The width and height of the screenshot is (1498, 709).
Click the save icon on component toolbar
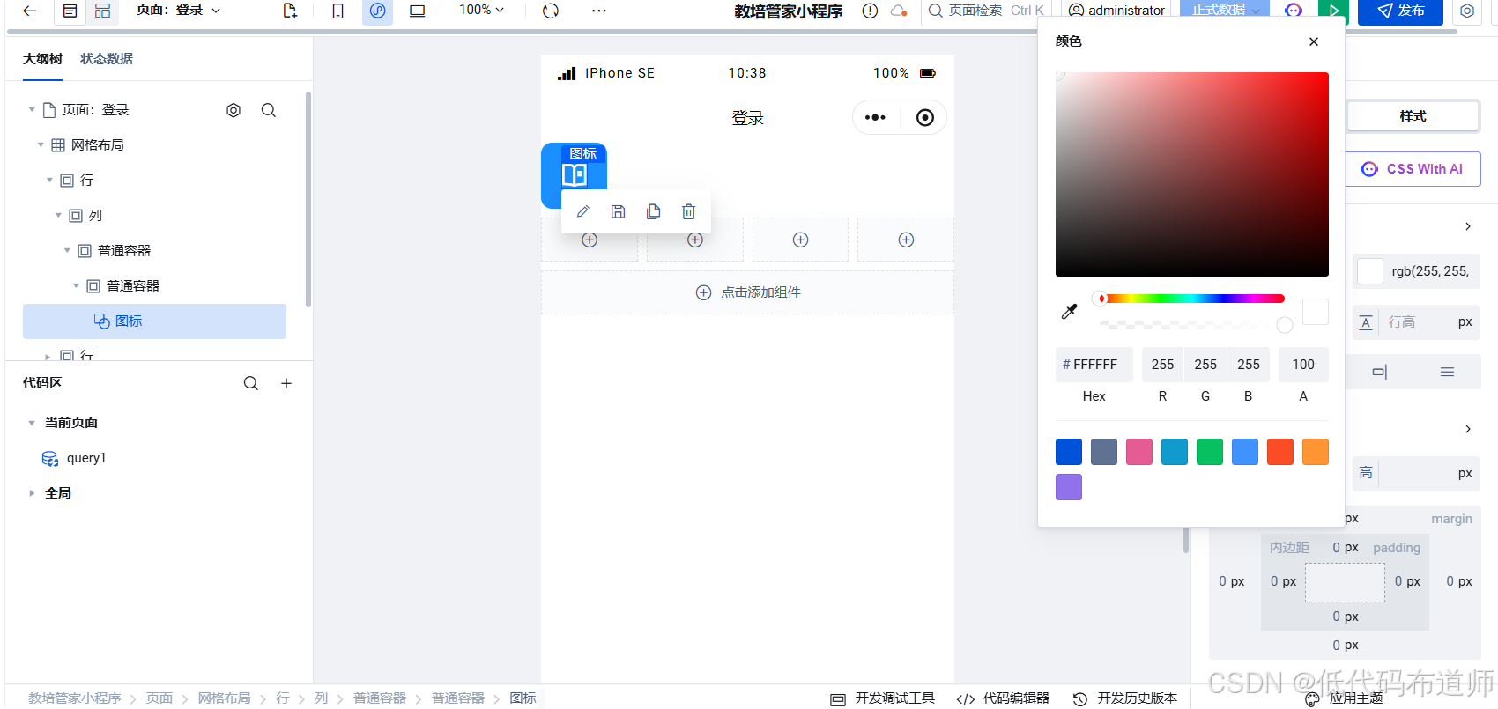pyautogui.click(x=618, y=211)
